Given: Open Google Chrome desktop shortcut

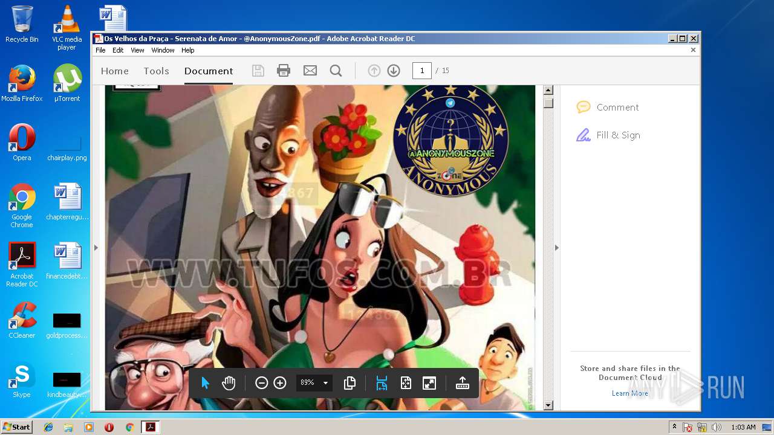Looking at the screenshot, I should [x=22, y=205].
